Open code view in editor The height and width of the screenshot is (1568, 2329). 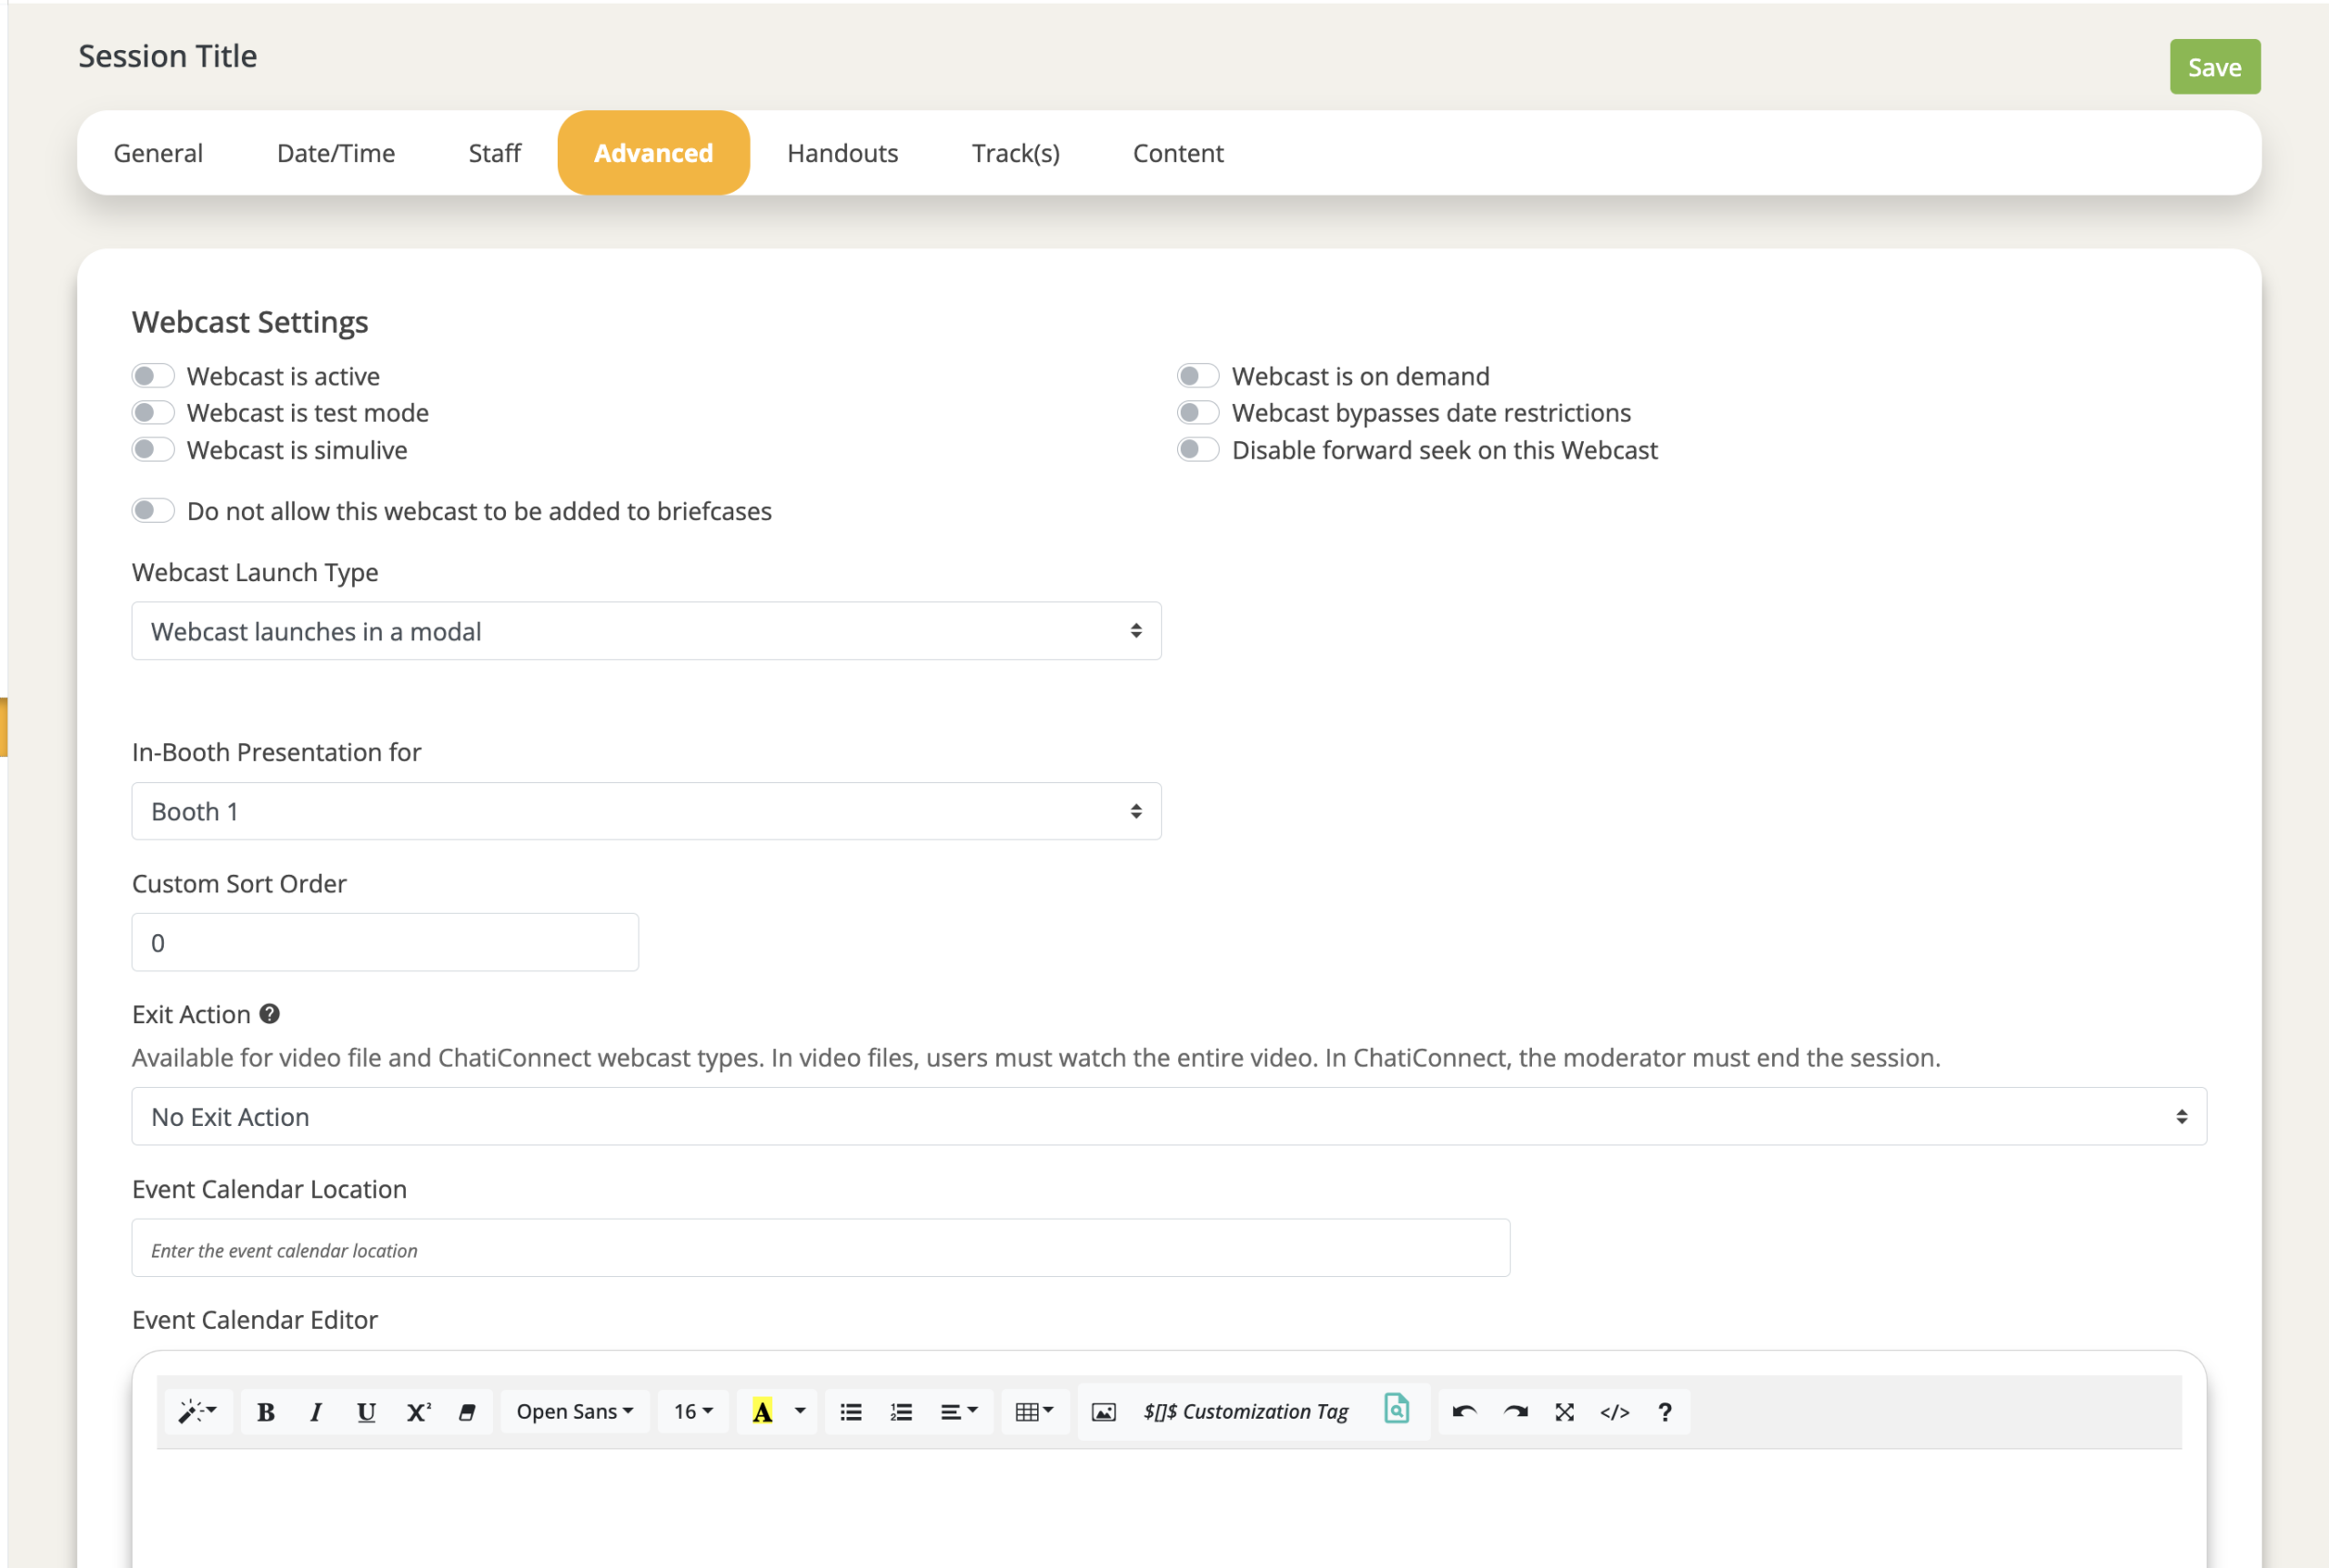pyautogui.click(x=1615, y=1411)
